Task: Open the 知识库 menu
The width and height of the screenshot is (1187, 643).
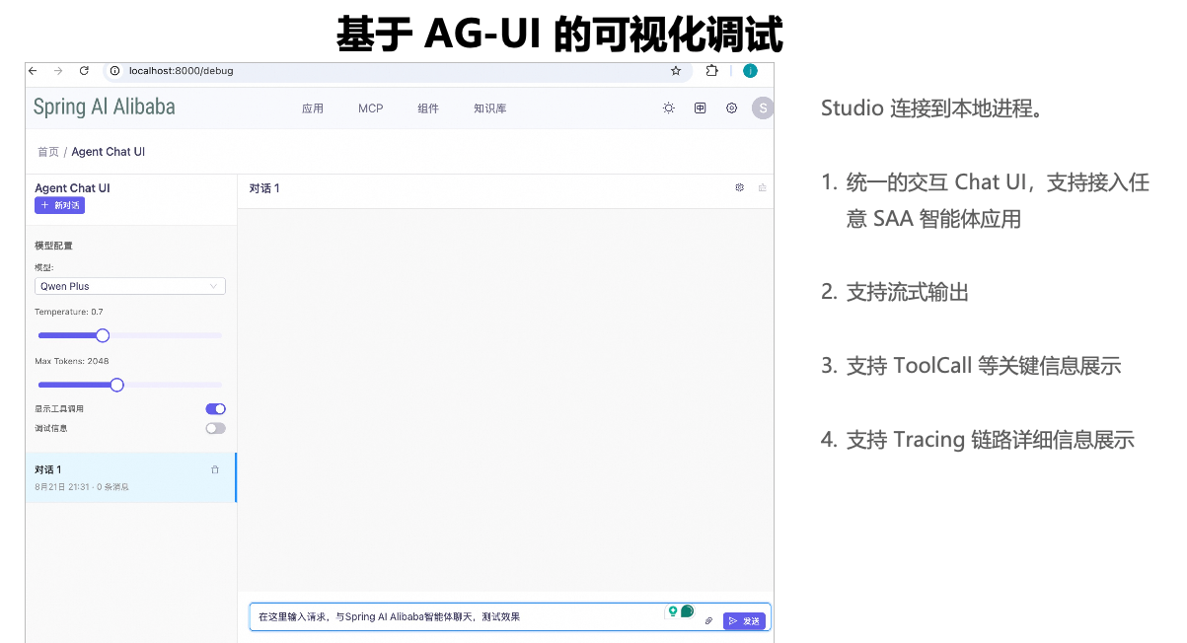Action: coord(490,108)
